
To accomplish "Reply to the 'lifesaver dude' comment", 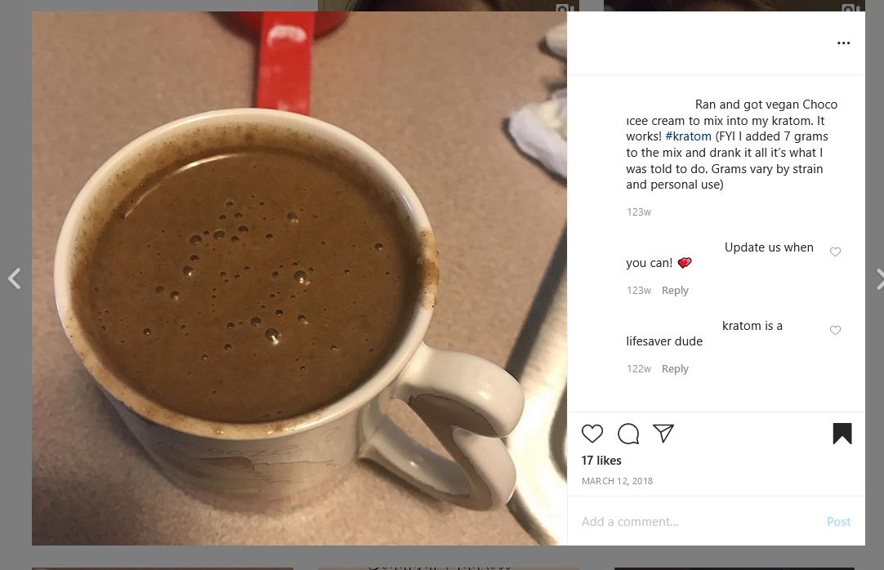I will pyautogui.click(x=675, y=369).
